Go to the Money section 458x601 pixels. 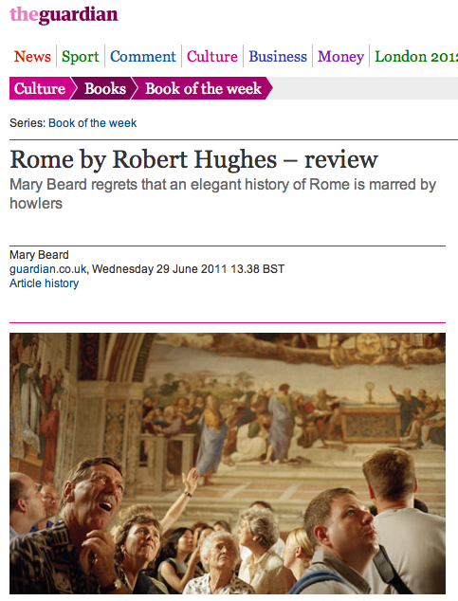pos(340,57)
